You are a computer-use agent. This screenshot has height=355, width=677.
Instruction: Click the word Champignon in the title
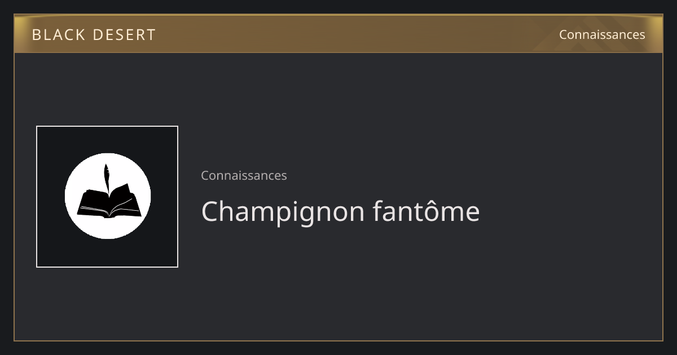point(283,212)
